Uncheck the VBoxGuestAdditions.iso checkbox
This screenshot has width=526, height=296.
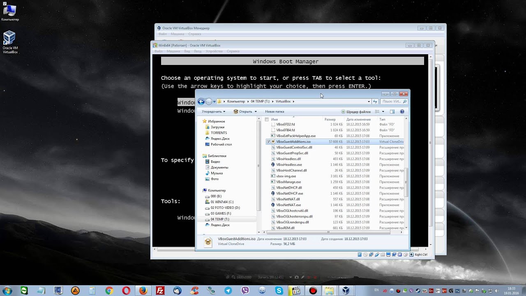(268, 141)
